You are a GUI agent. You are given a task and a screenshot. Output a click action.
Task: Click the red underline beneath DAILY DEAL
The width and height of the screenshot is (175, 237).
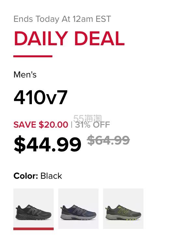click(x=33, y=56)
